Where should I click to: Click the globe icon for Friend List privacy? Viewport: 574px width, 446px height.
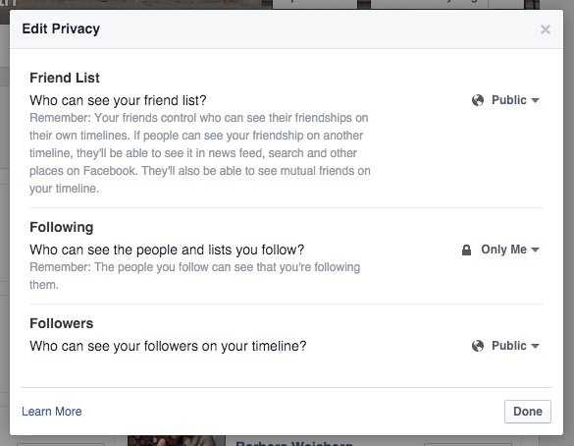[478, 100]
